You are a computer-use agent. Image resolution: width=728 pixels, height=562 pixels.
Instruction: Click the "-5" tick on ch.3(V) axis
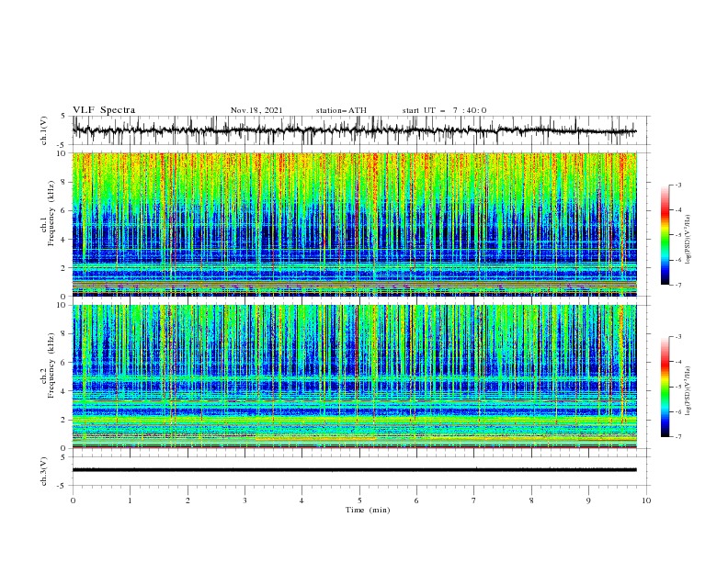point(63,487)
